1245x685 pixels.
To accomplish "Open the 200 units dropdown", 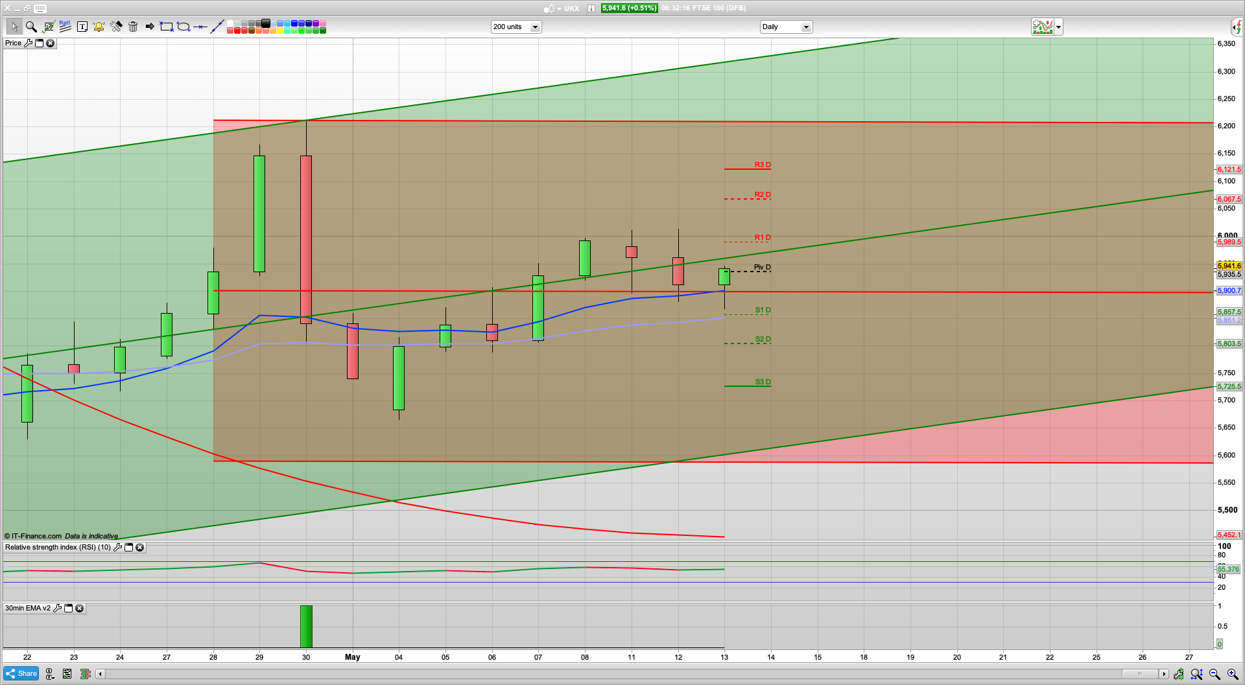I will click(535, 27).
